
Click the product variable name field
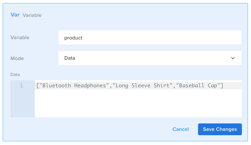pos(150,38)
